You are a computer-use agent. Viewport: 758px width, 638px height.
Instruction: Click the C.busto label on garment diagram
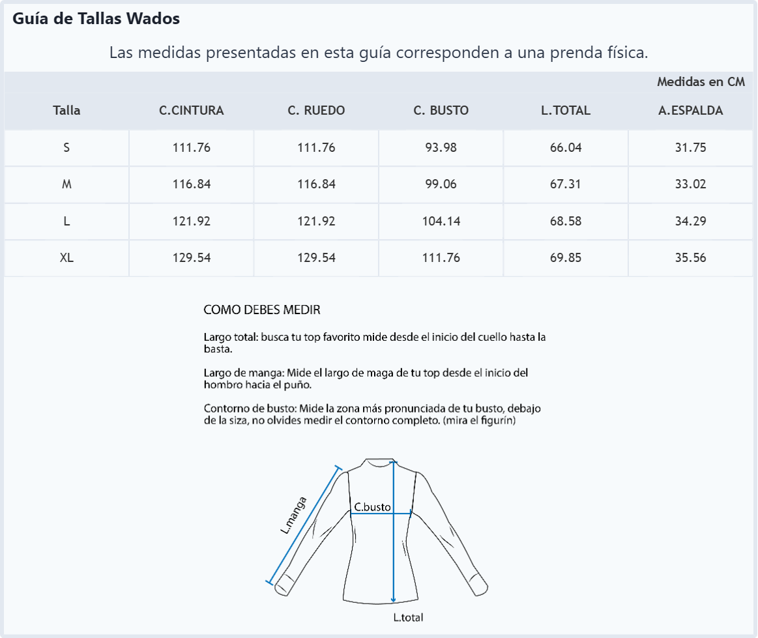372,507
